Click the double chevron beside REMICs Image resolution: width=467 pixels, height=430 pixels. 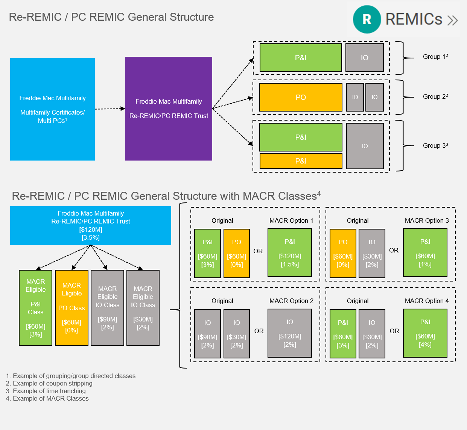coord(452,20)
